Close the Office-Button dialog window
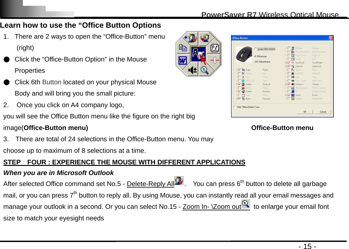This screenshot has height=249, width=349. pos(331,38)
